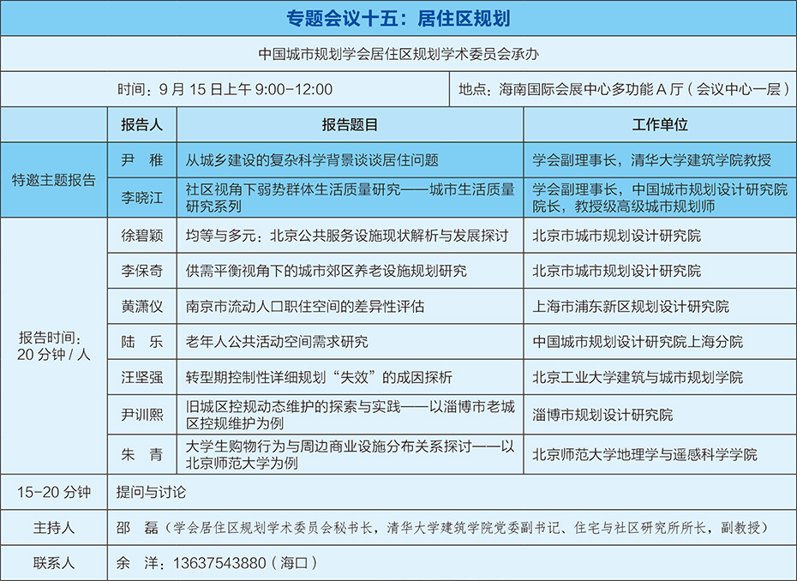Click the organizer line '中国城市规划学会居住区规划学术委员会承办'
The image size is (797, 581).
[x=399, y=53]
